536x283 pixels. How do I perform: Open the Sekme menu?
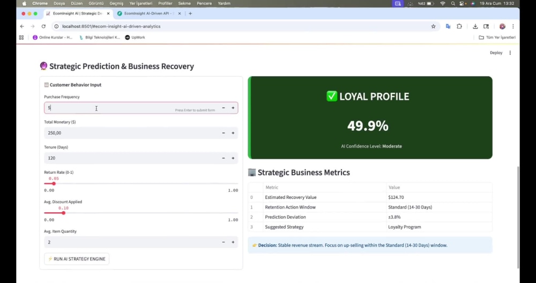(x=184, y=3)
